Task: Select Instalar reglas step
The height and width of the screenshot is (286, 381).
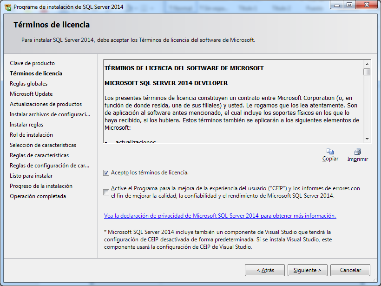Action: [x=26, y=125]
